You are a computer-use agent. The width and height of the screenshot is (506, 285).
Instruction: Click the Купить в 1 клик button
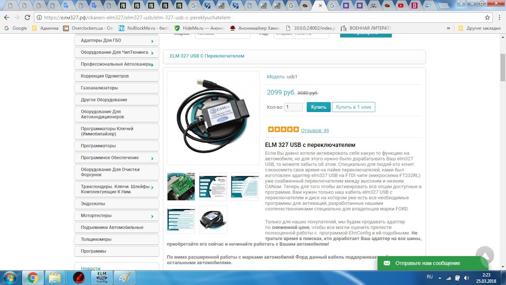[353, 107]
